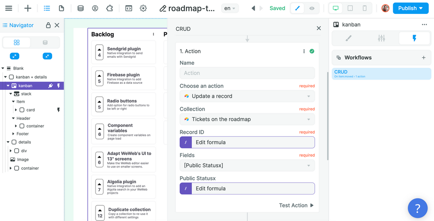Click the action Name input field

tap(247, 73)
